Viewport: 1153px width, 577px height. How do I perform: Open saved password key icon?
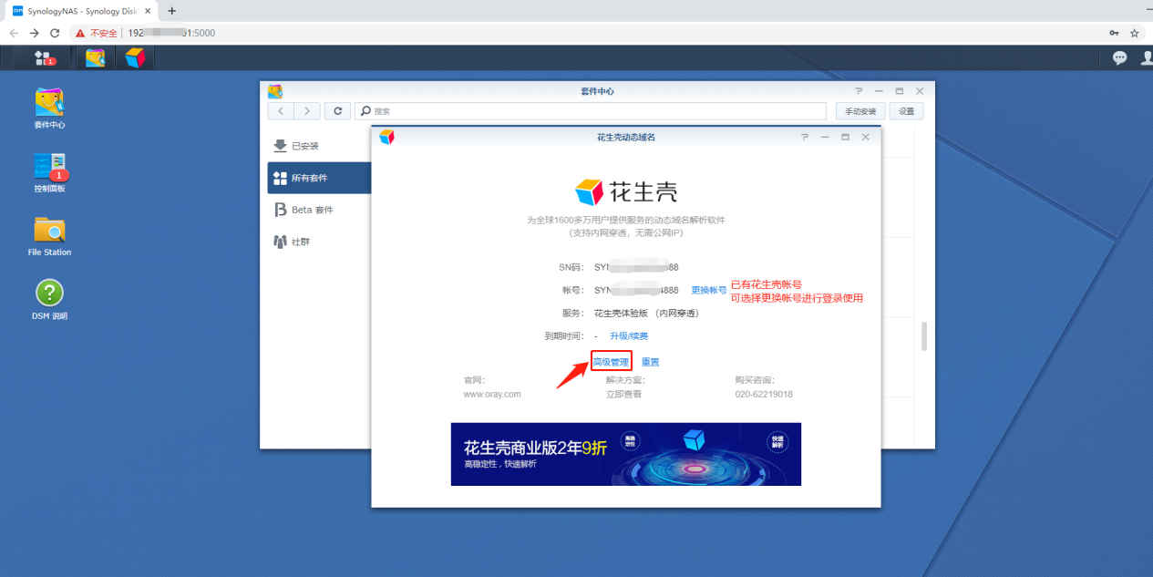1114,32
